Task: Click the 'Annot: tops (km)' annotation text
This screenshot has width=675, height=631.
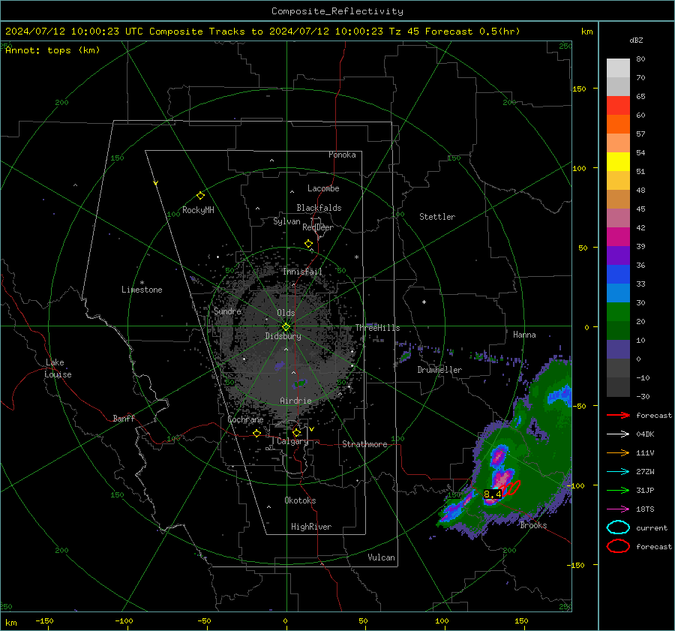Action: [x=52, y=50]
